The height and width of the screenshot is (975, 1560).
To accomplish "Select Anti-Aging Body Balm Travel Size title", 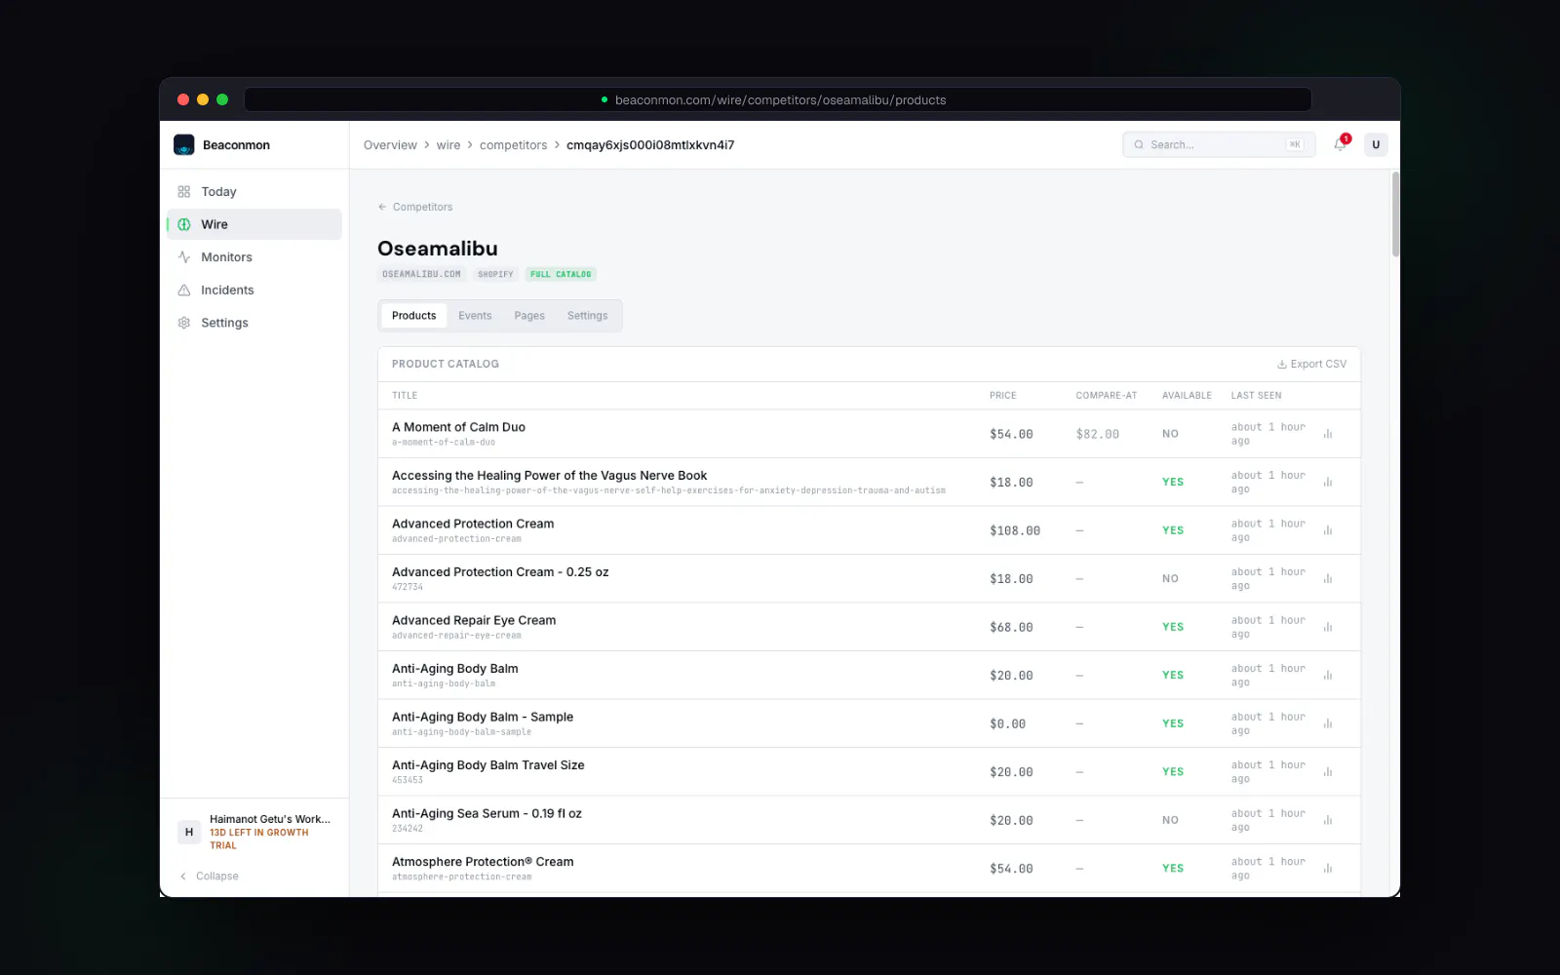I will pyautogui.click(x=488, y=765).
